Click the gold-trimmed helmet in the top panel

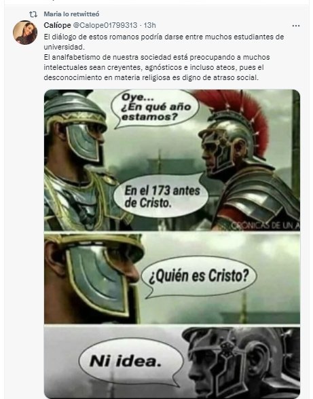pyautogui.click(x=75, y=128)
